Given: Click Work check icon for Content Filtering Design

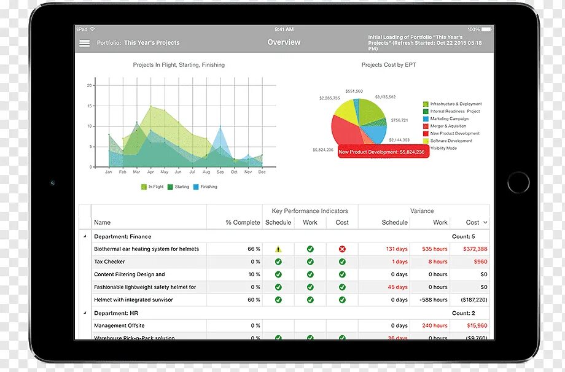Looking at the screenshot, I should click(x=310, y=274).
